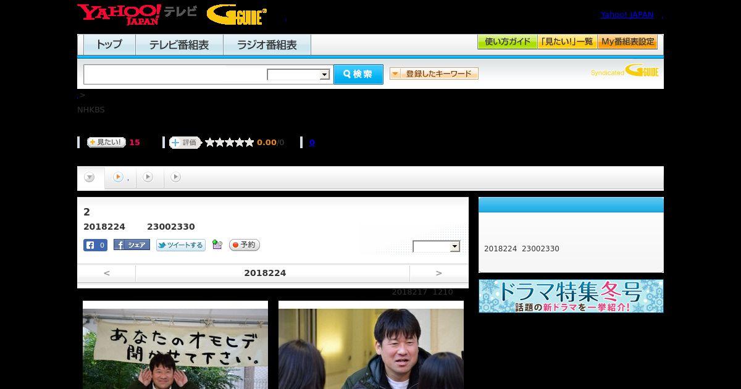The height and width of the screenshot is (389, 741).
Task: Open the Yahoo! JAPAN テレビ logo
Action: click(x=137, y=14)
